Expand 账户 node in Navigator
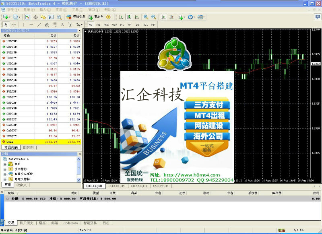Screen dimensions: 322x234 (x=5, y=164)
